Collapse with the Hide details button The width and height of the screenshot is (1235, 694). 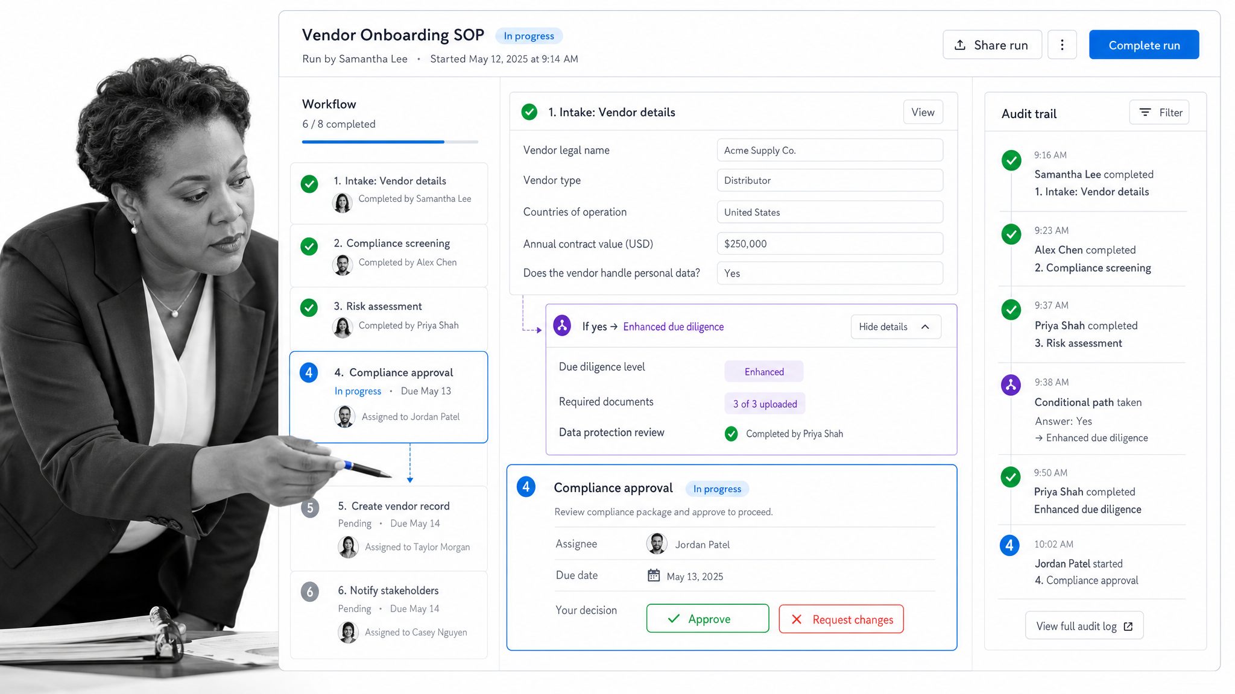[895, 327]
